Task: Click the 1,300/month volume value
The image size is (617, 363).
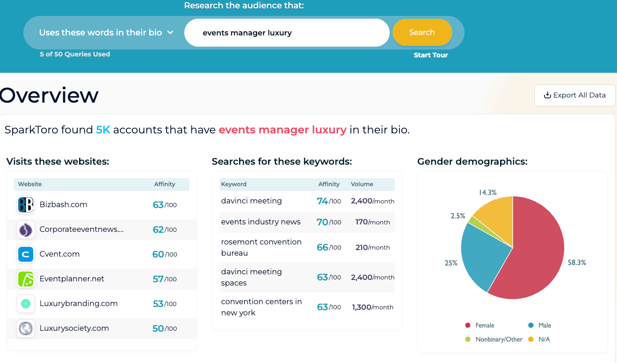Action: pyautogui.click(x=372, y=307)
